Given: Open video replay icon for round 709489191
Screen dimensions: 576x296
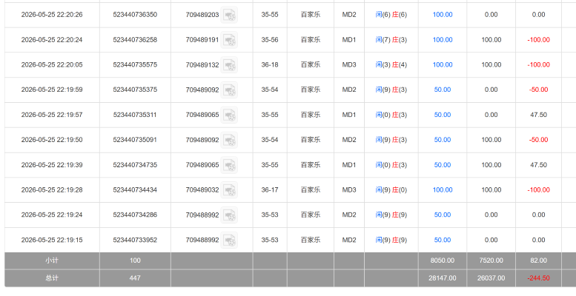Looking at the screenshot, I should [229, 40].
